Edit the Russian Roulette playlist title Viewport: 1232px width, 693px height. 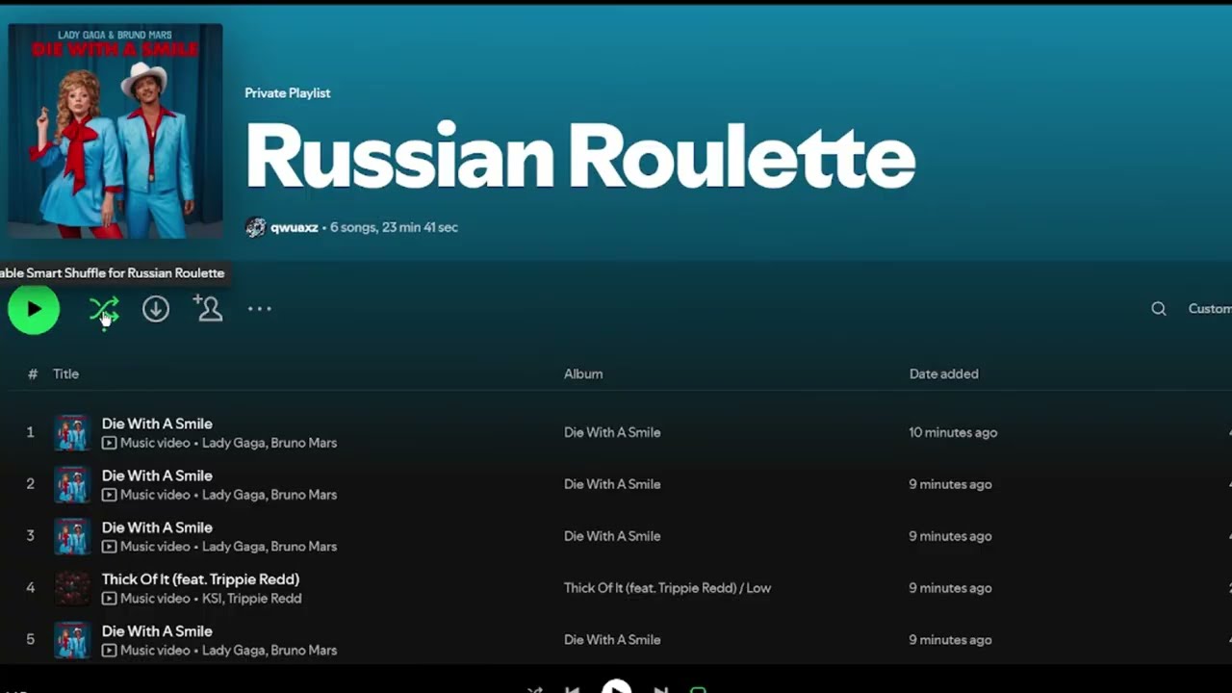pyautogui.click(x=579, y=157)
